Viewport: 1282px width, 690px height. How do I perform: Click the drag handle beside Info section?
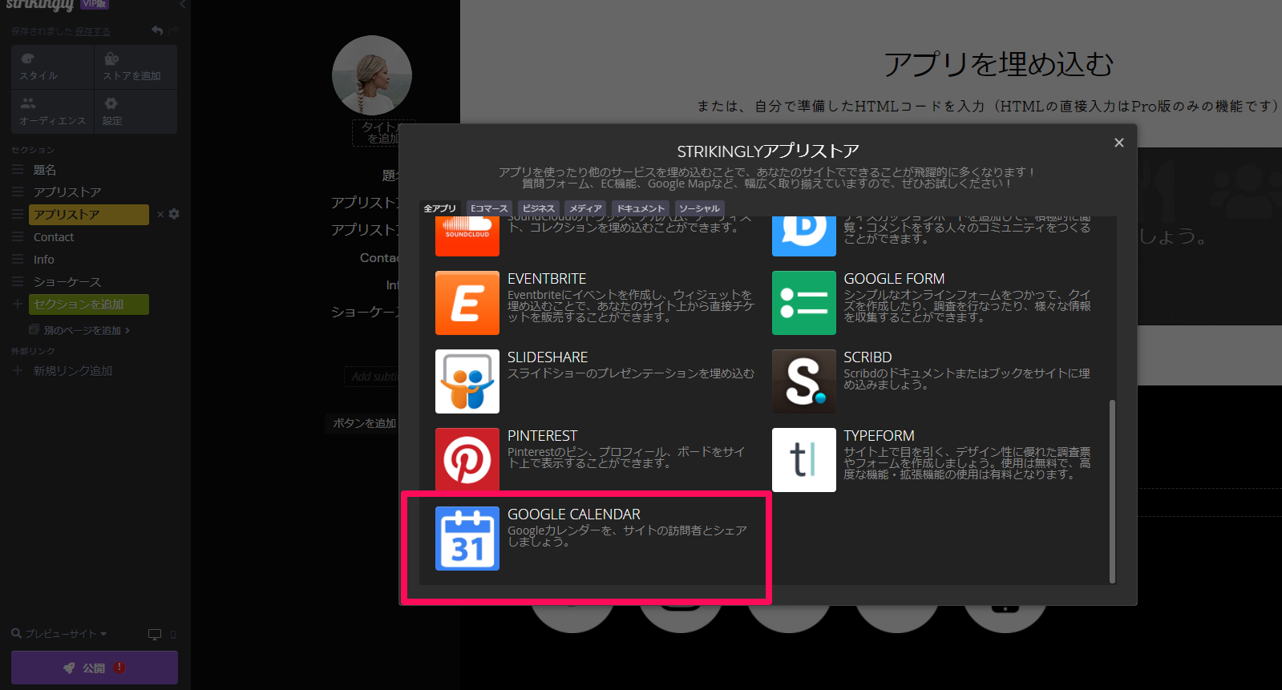18,260
